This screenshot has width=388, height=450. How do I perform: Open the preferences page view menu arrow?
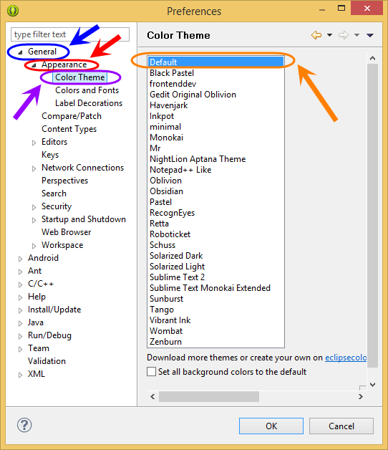(370, 35)
